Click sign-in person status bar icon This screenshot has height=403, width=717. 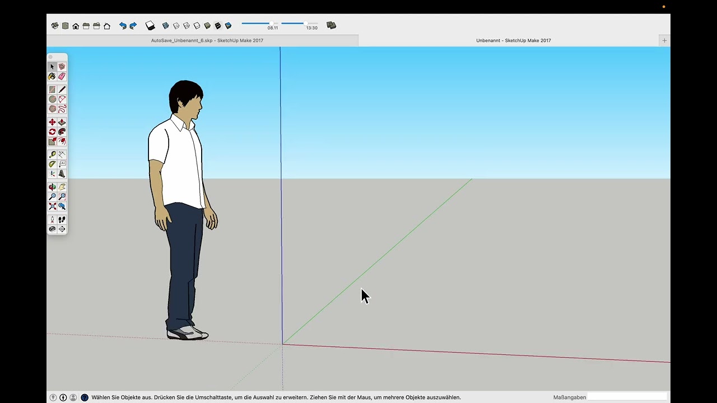[x=73, y=397]
